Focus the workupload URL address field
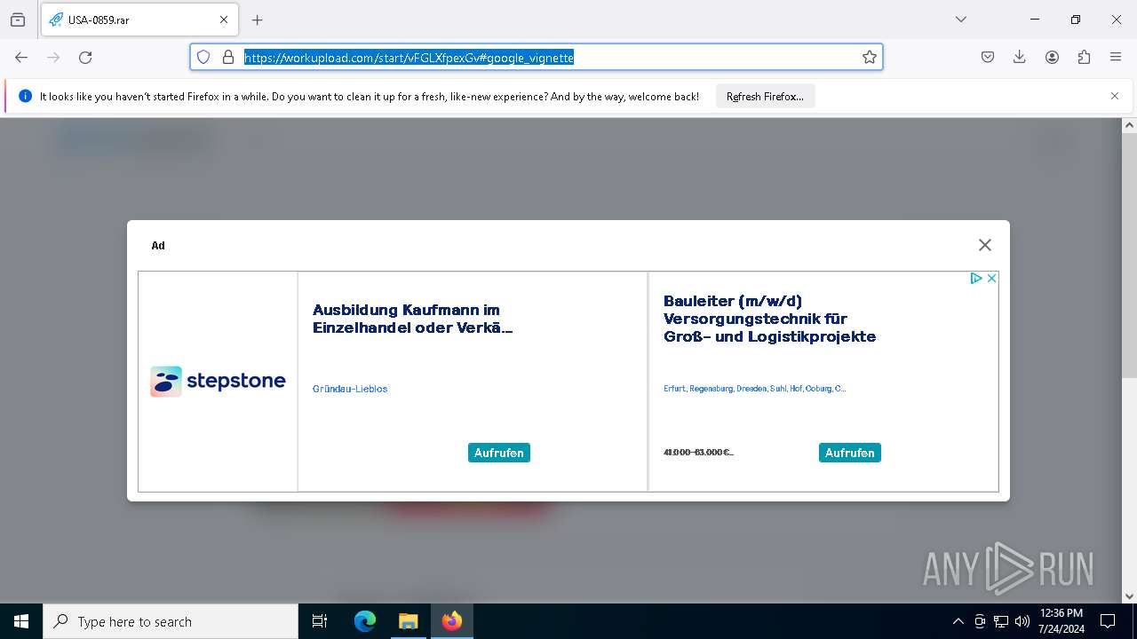Viewport: 1137px width, 639px height. click(x=537, y=57)
